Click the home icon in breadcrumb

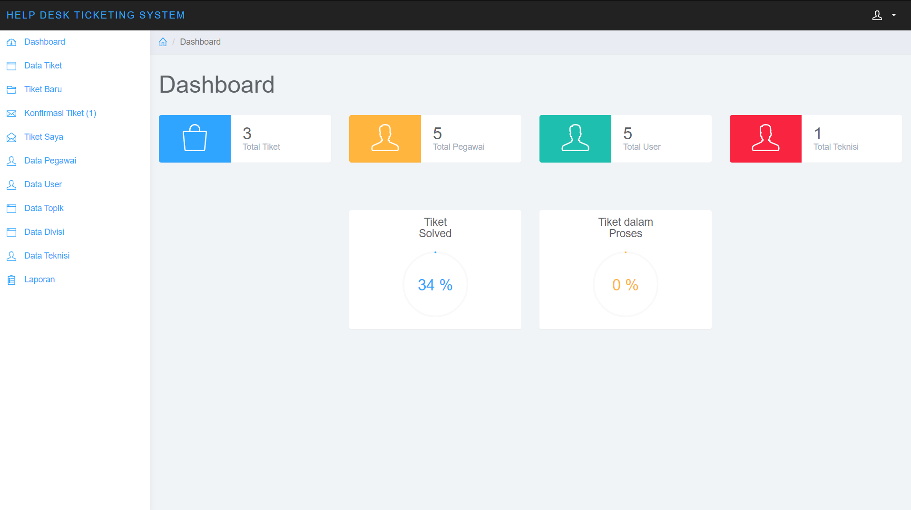(x=163, y=42)
